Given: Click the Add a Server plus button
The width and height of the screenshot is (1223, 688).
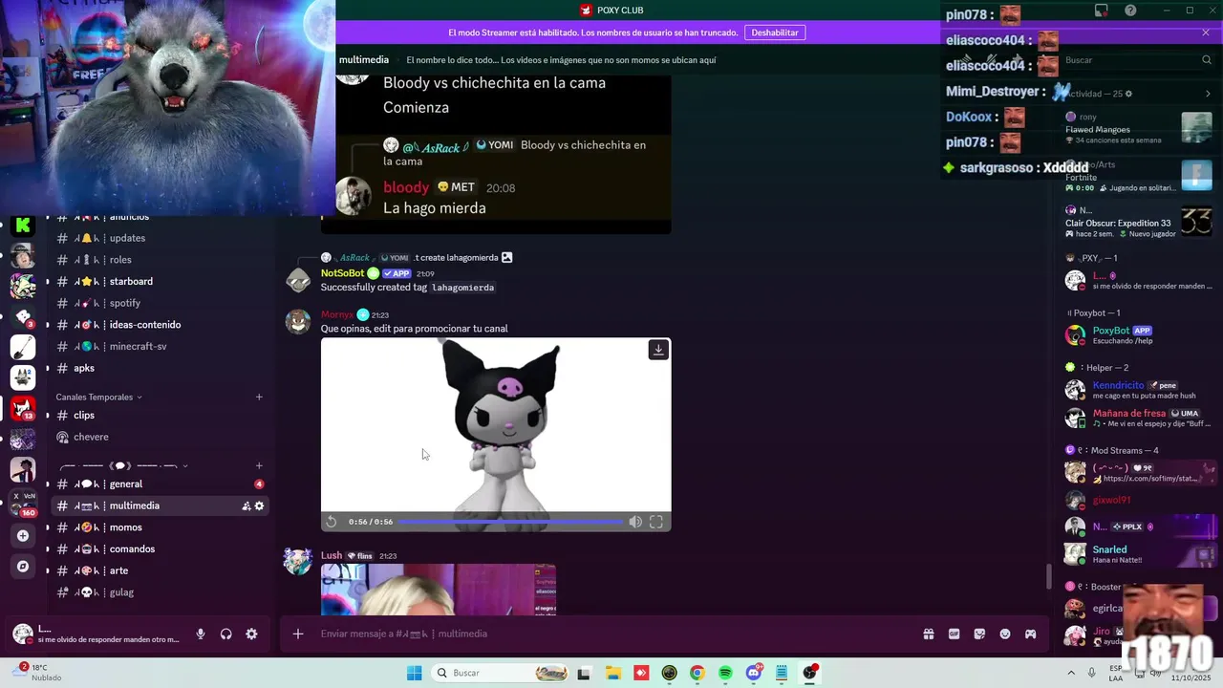Looking at the screenshot, I should pos(23,536).
